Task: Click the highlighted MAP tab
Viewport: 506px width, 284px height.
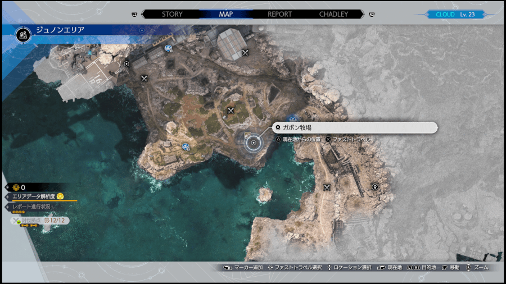Action: 225,14
